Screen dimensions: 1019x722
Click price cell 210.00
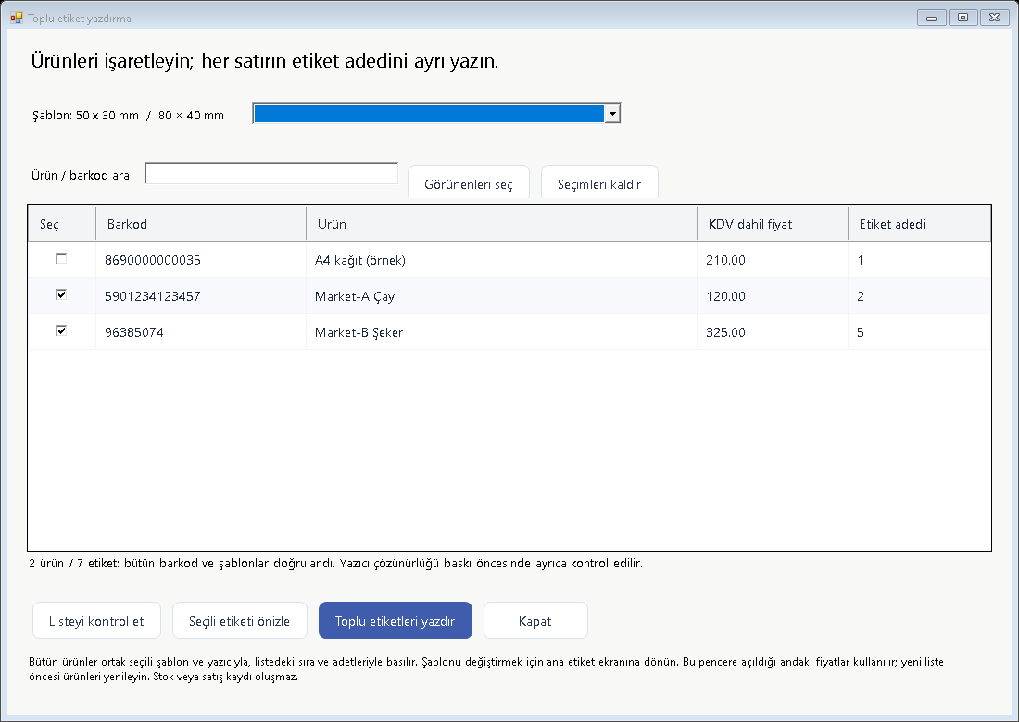772,260
